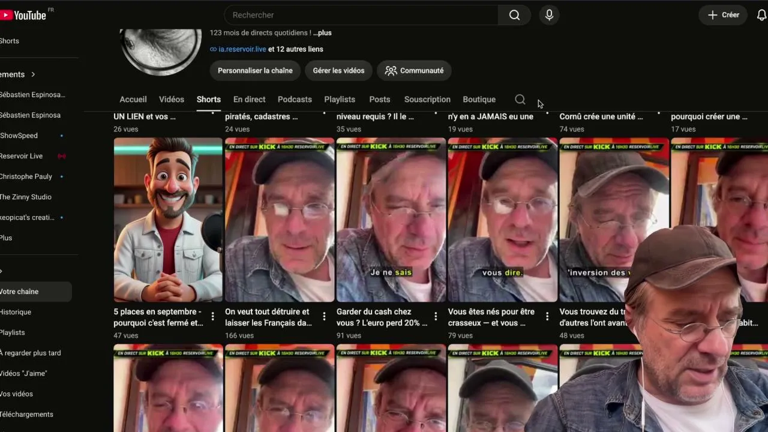Click the channel avatar picture
Screen dimensions: 768x432
pos(161,52)
